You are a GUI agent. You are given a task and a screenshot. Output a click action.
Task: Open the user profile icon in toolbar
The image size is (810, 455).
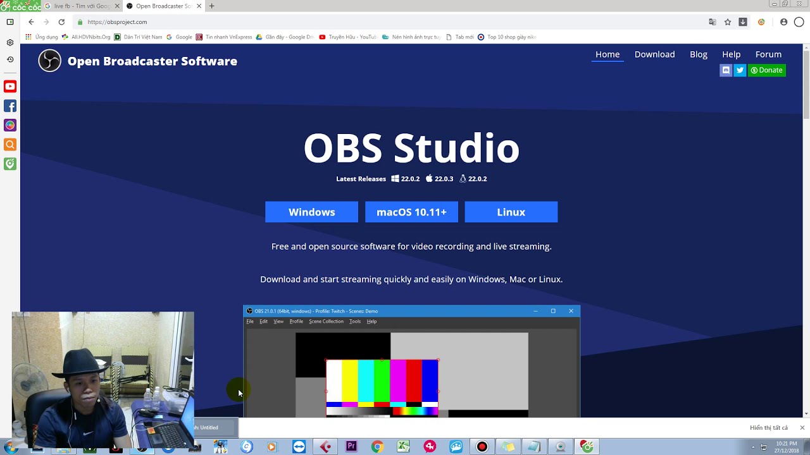[x=783, y=21]
